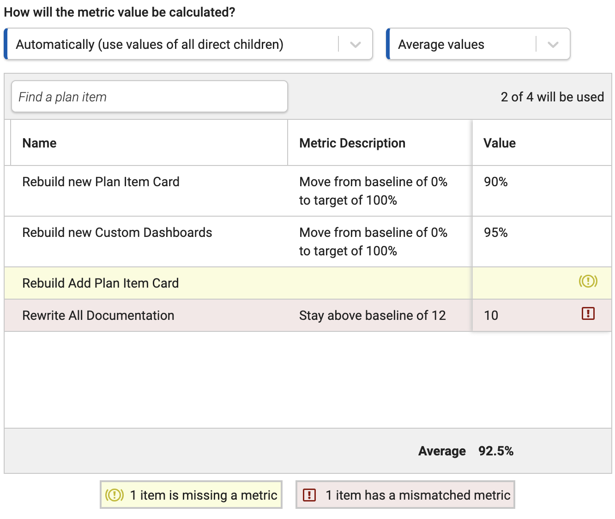
Task: Click the missing metric warning icon in Rebuild Add Plan Item Card row
Action: [588, 281]
